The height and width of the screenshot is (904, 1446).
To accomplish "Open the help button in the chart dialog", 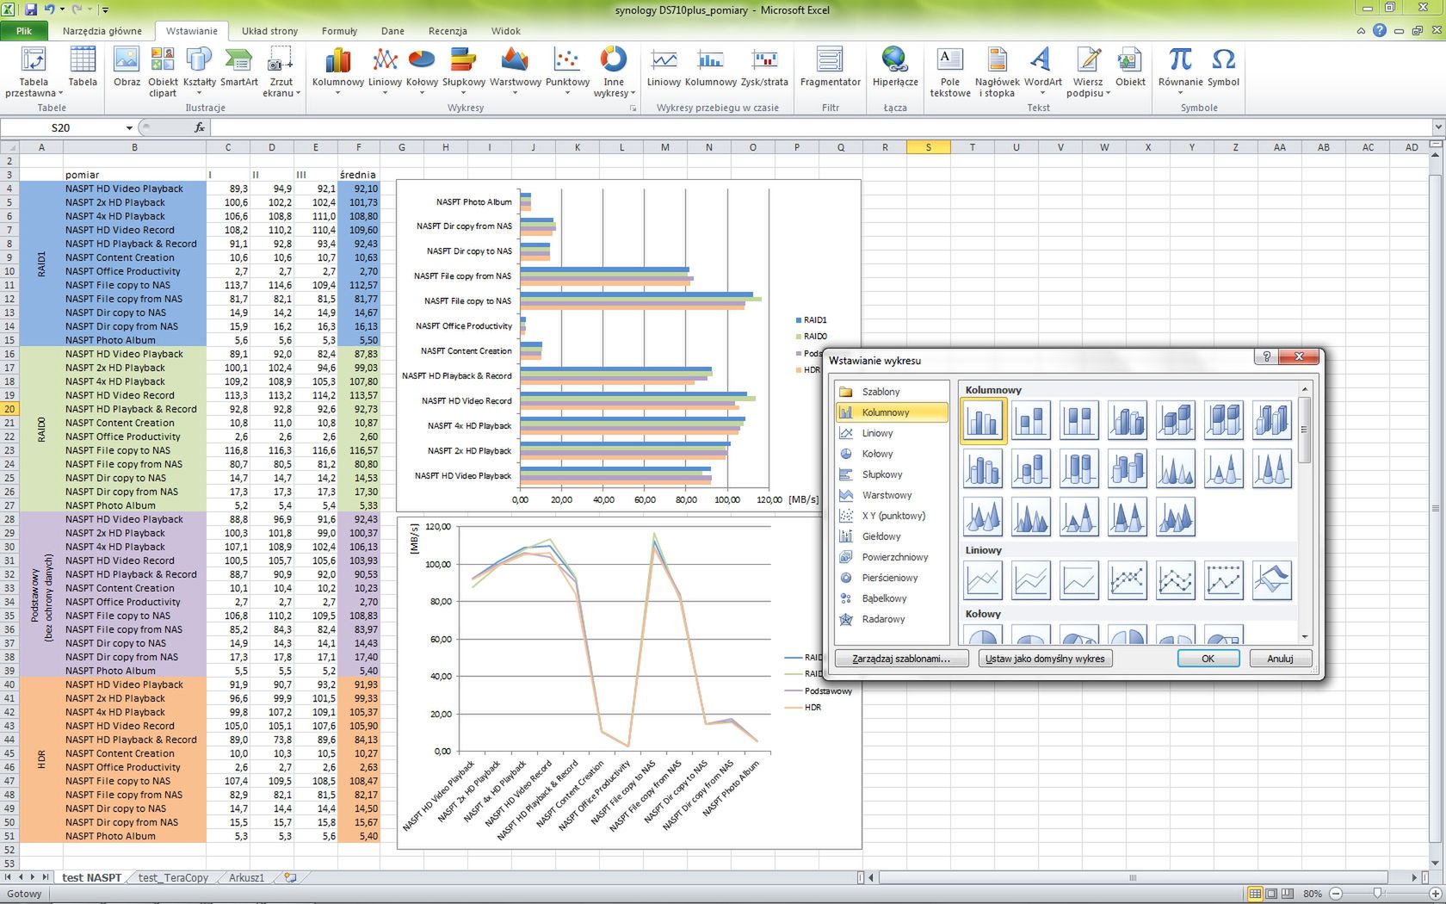I will click(1266, 357).
